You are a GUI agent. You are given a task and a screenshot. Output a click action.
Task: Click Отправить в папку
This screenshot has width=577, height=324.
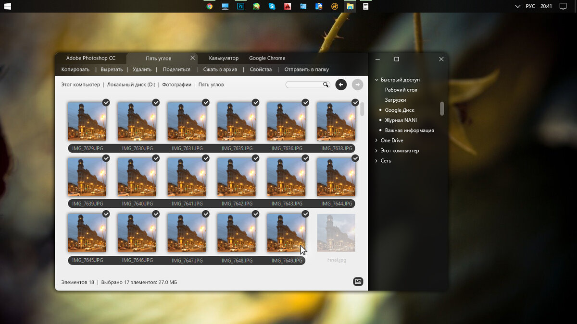(307, 69)
